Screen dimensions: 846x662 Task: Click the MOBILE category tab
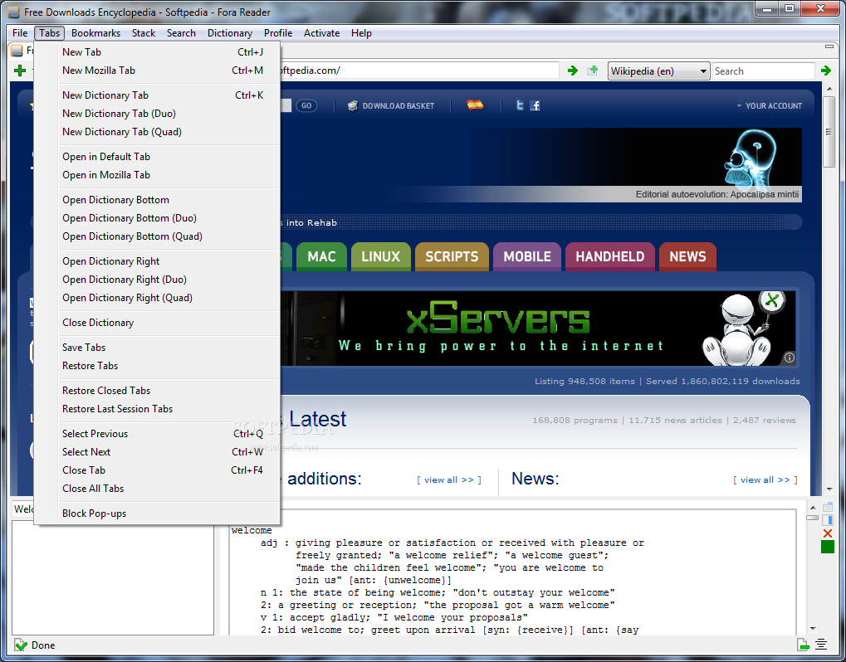point(527,256)
